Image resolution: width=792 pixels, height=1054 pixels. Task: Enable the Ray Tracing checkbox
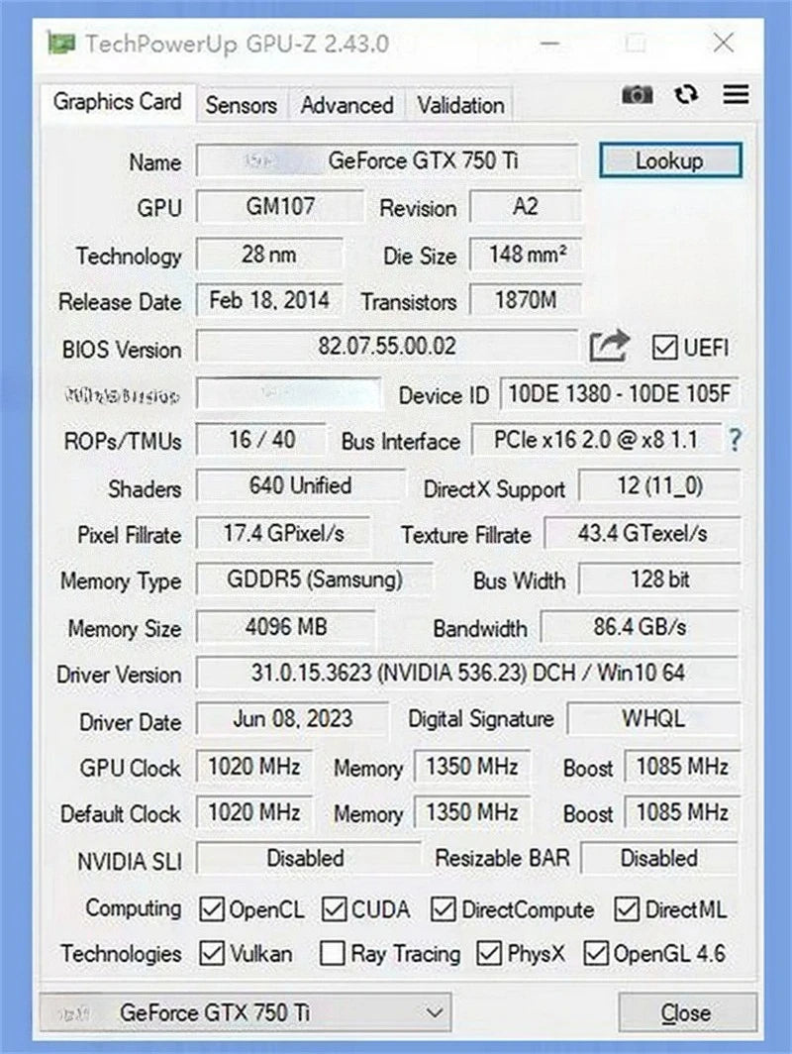pos(333,953)
